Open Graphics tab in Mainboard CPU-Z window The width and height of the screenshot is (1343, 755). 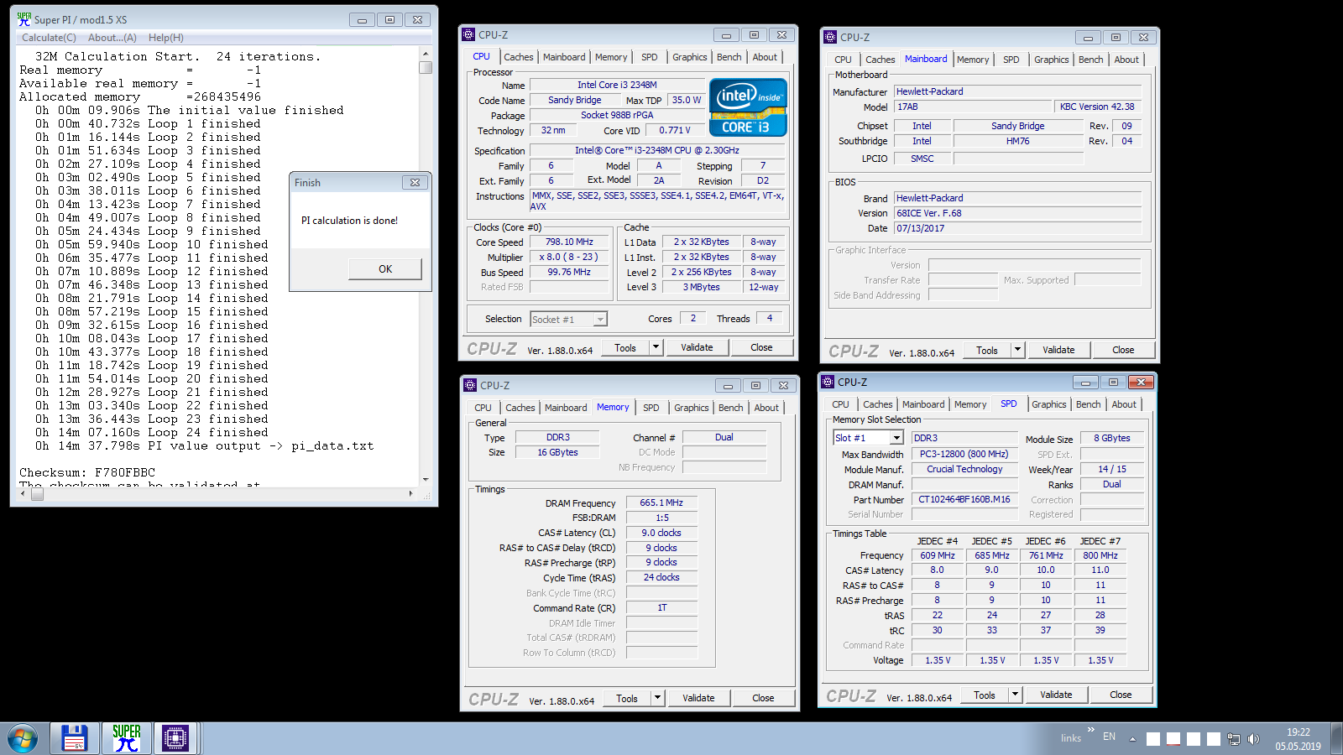1051,60
